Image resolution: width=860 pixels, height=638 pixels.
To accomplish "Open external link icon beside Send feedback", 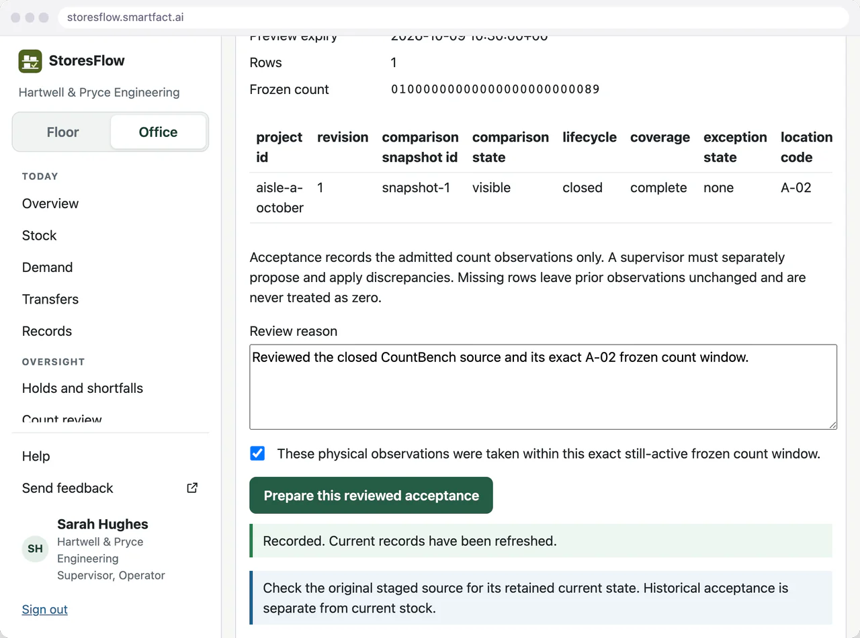I will (x=192, y=488).
